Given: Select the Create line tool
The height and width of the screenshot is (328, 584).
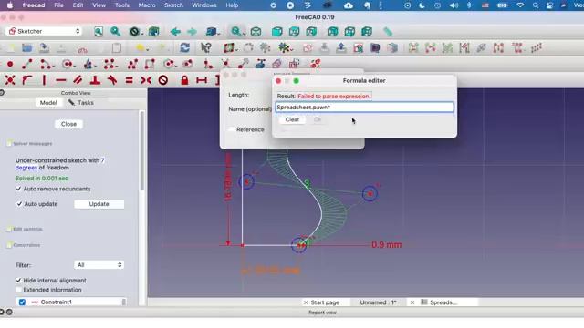Looking at the screenshot, I should pos(26,64).
